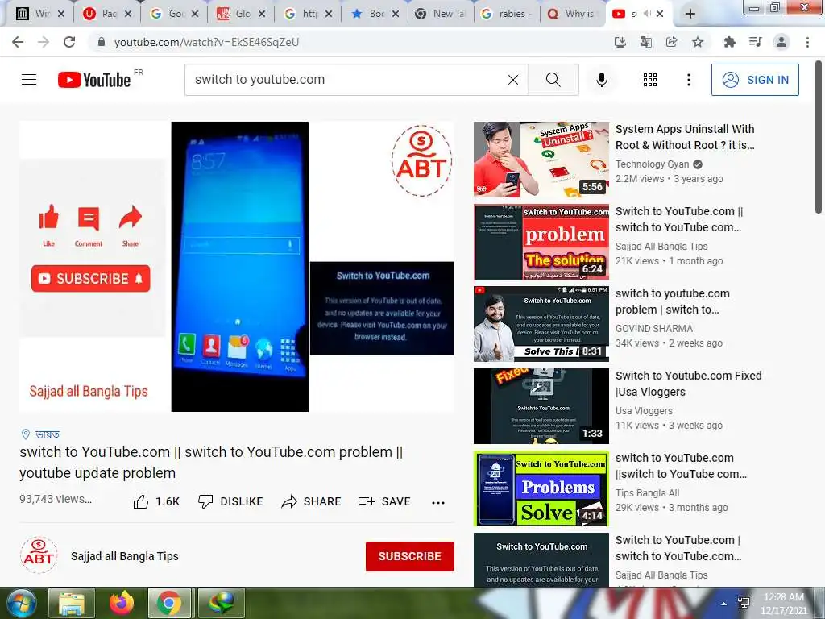Click Technology Gyan channel name

click(x=652, y=164)
